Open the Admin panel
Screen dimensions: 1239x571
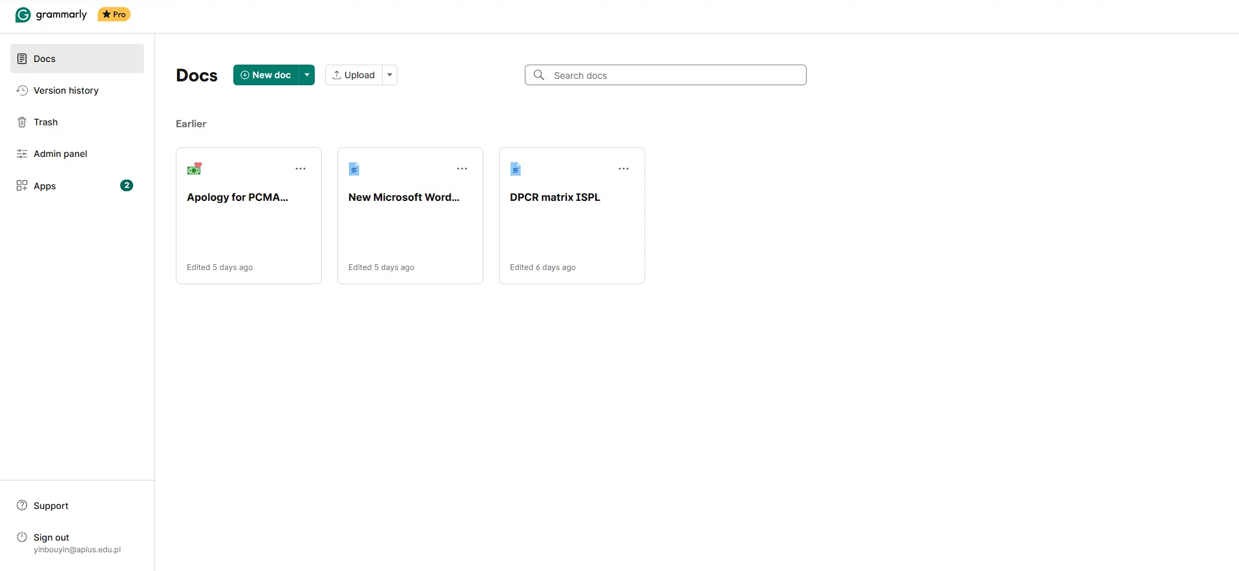[77, 154]
